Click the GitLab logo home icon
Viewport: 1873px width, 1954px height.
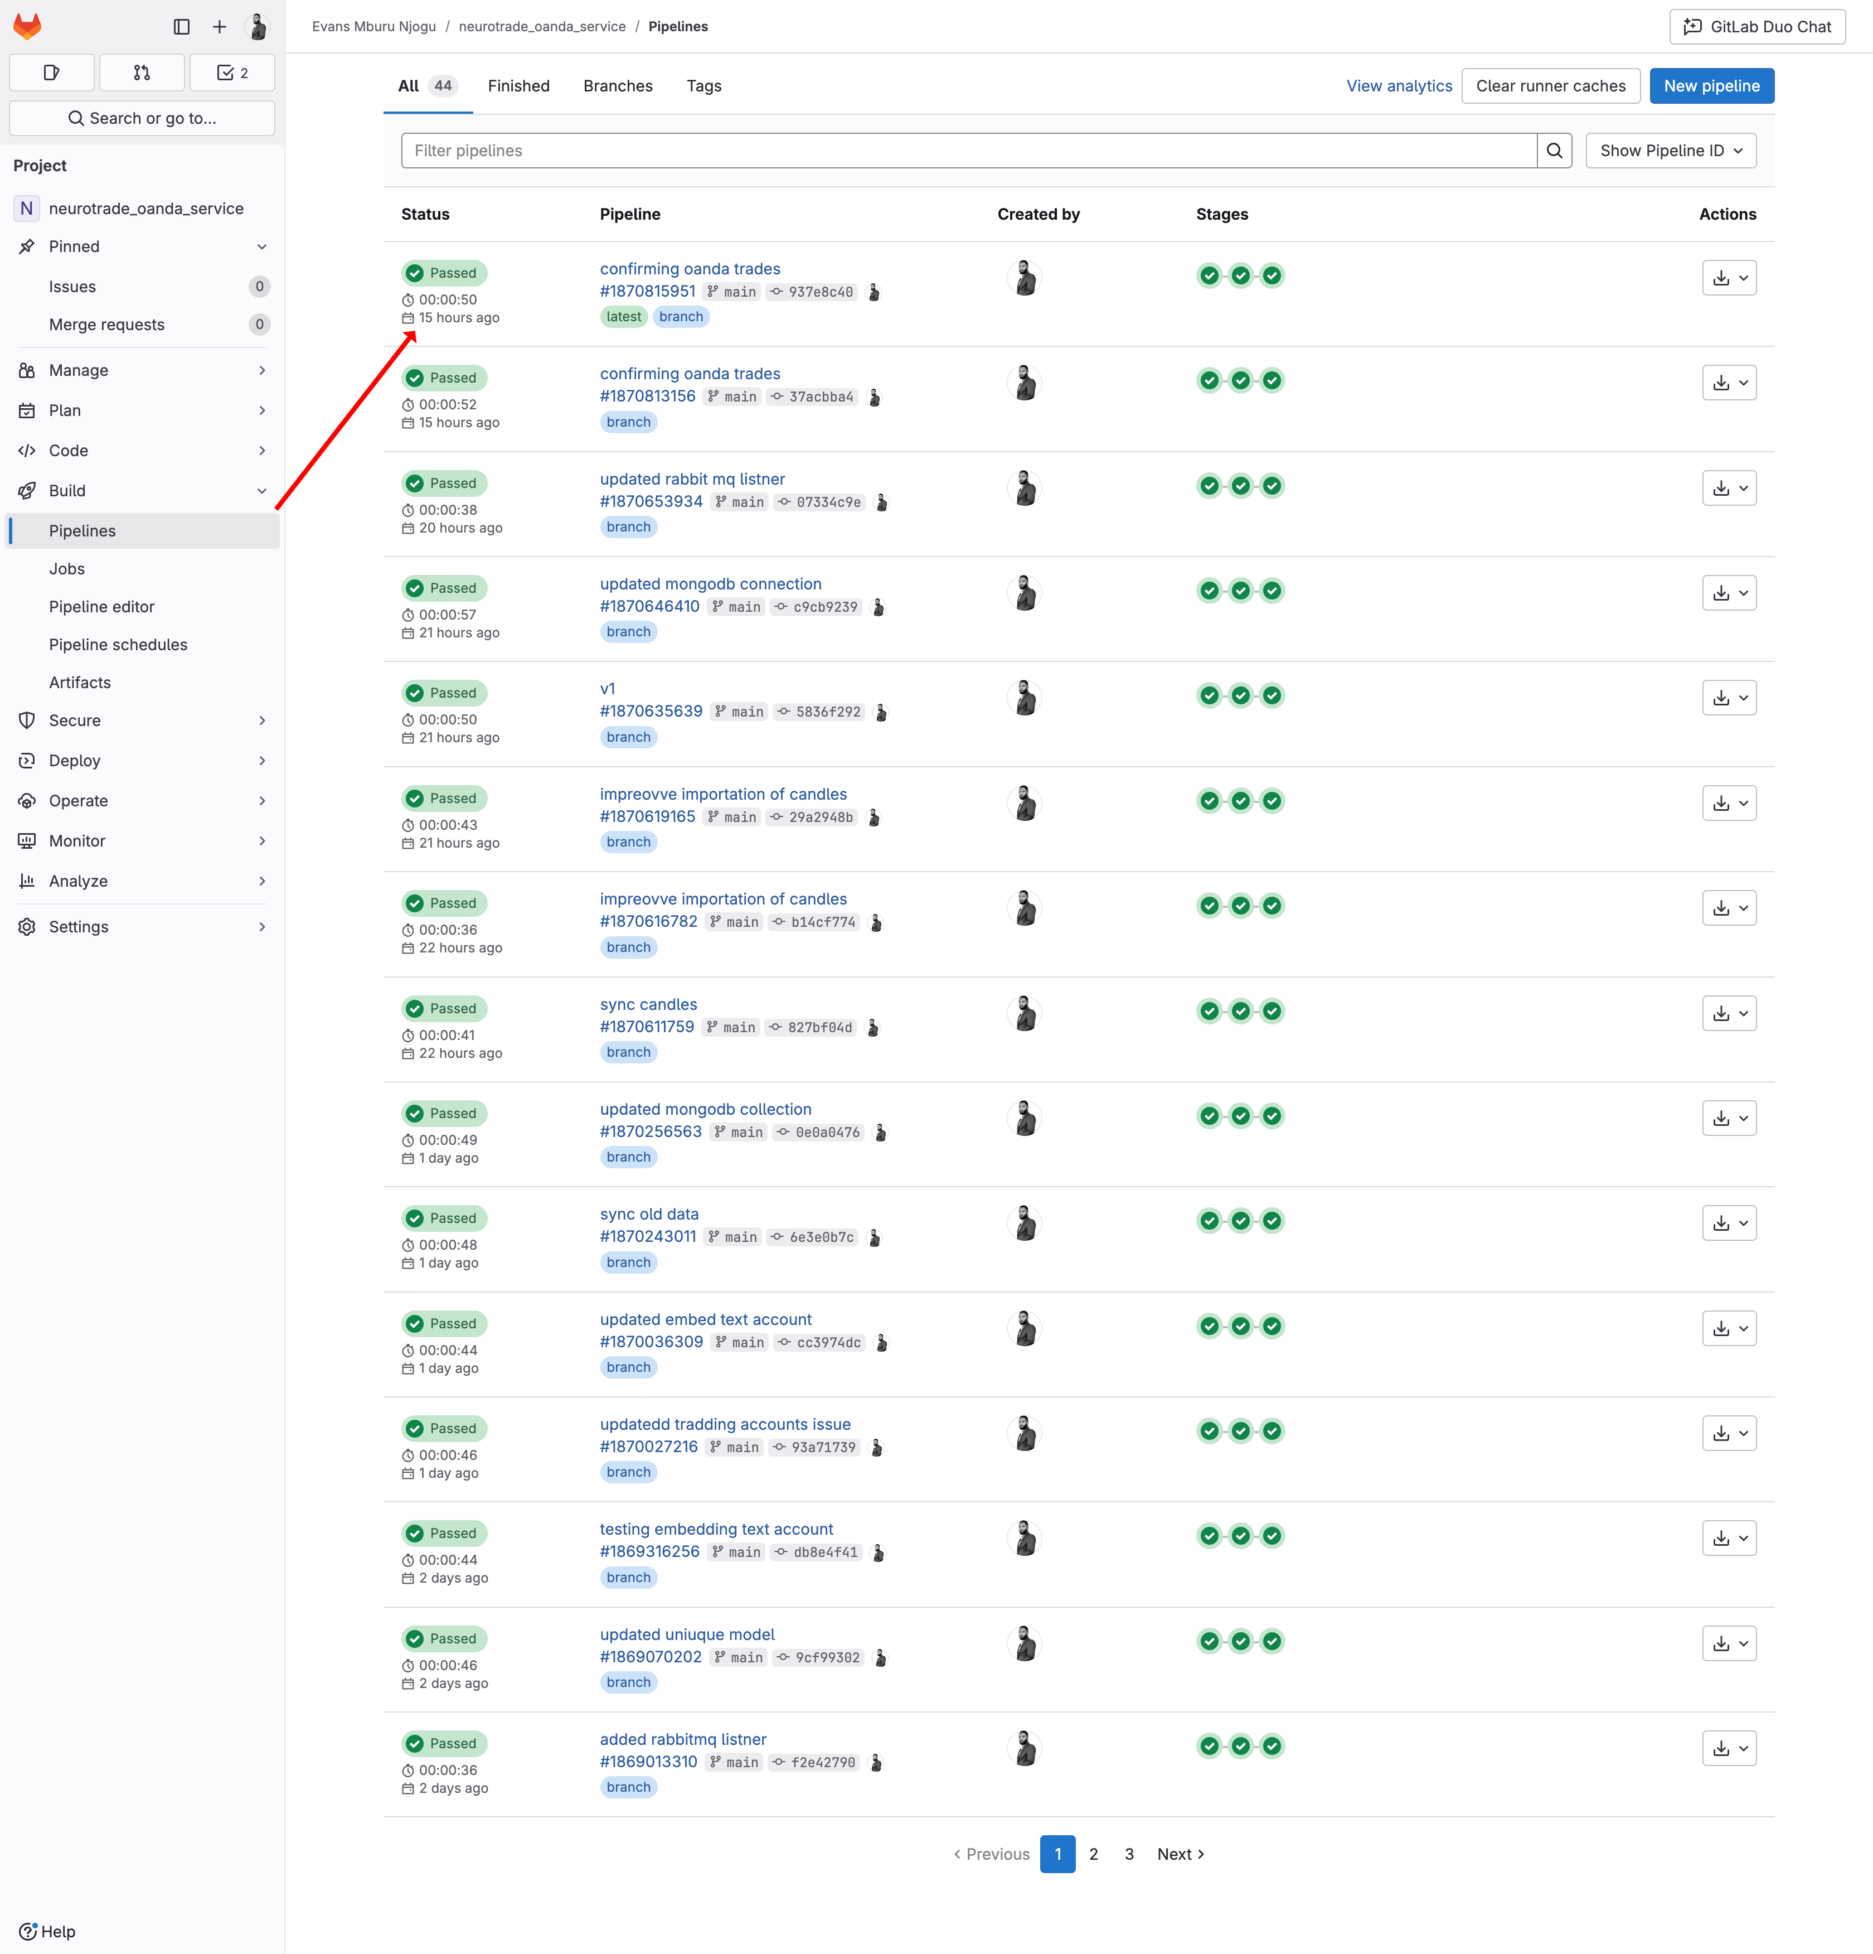point(27,26)
